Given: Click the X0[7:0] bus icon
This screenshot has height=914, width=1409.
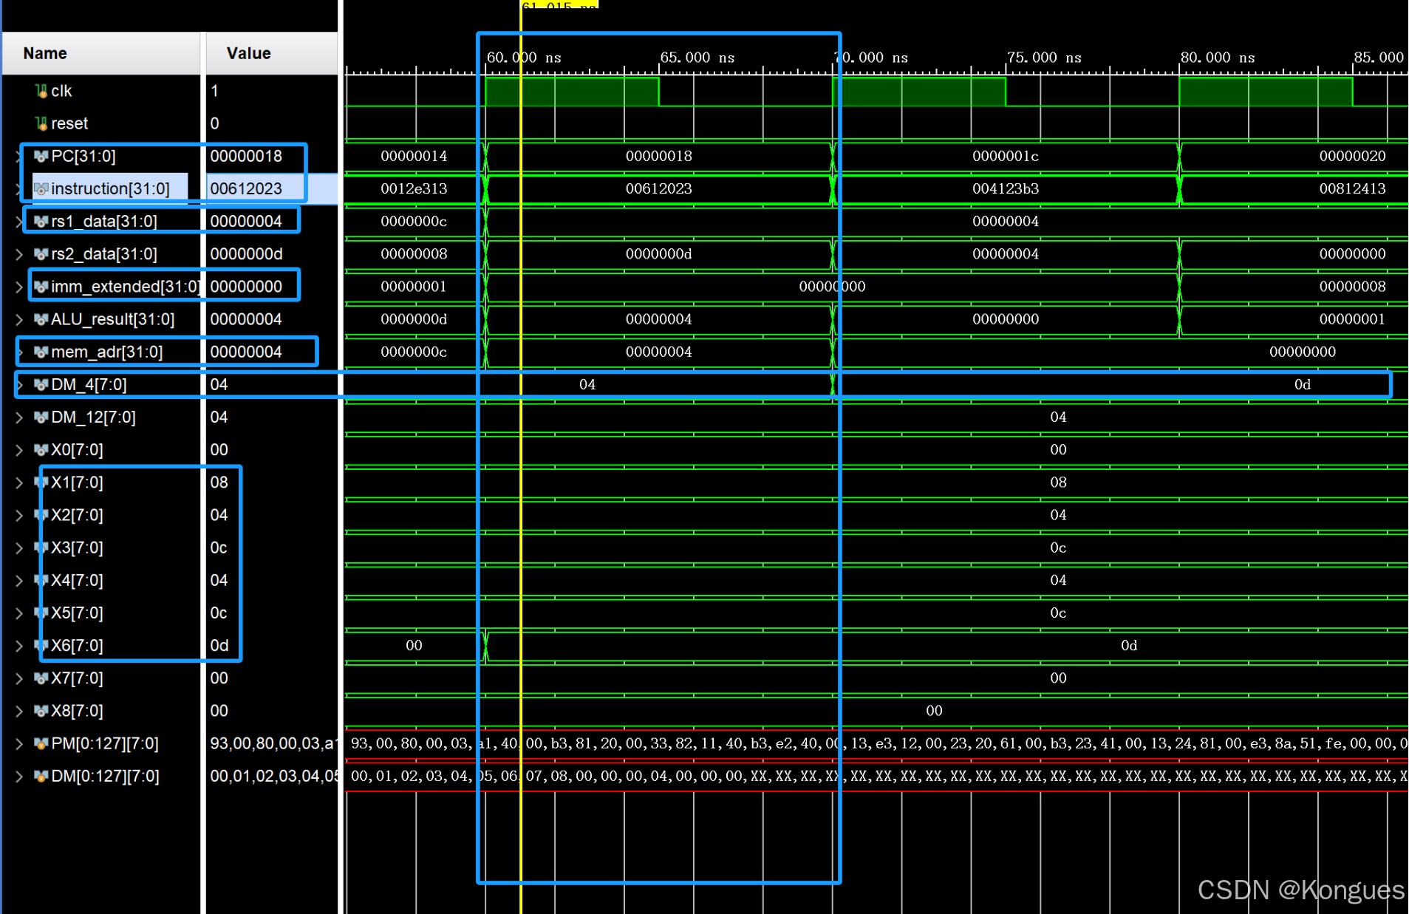Looking at the screenshot, I should [x=41, y=450].
